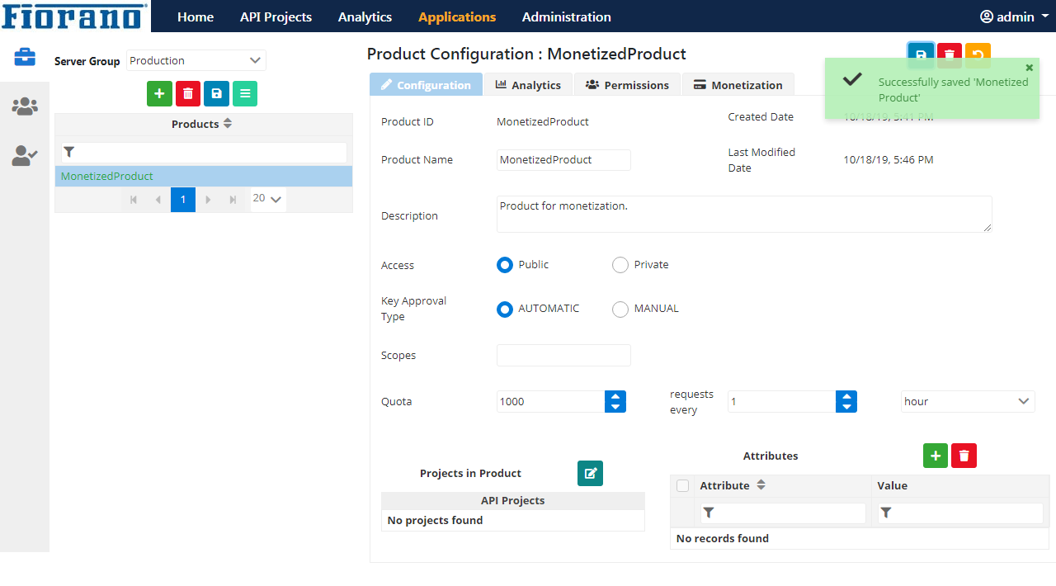Add a new attribute with green plus

point(935,456)
